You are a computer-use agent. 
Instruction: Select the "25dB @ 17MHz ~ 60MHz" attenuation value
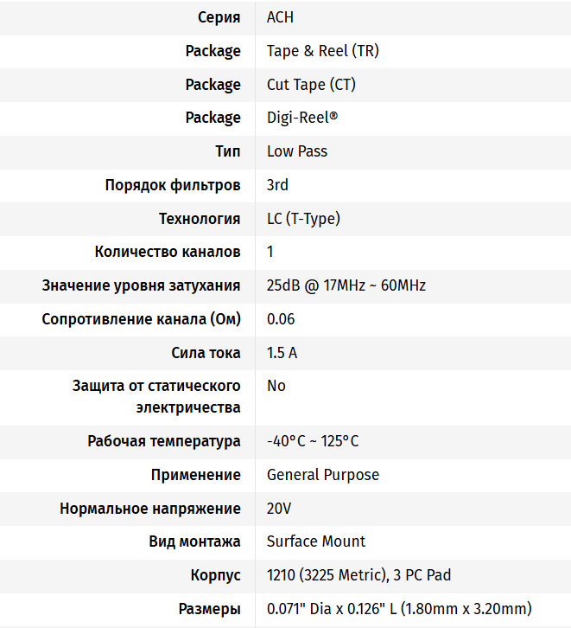pos(346,285)
